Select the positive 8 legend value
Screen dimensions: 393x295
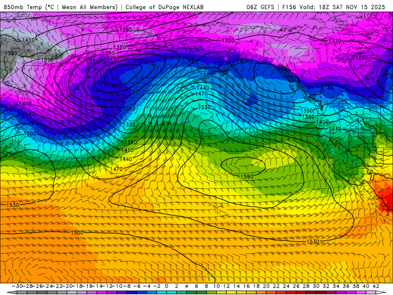tap(206, 286)
